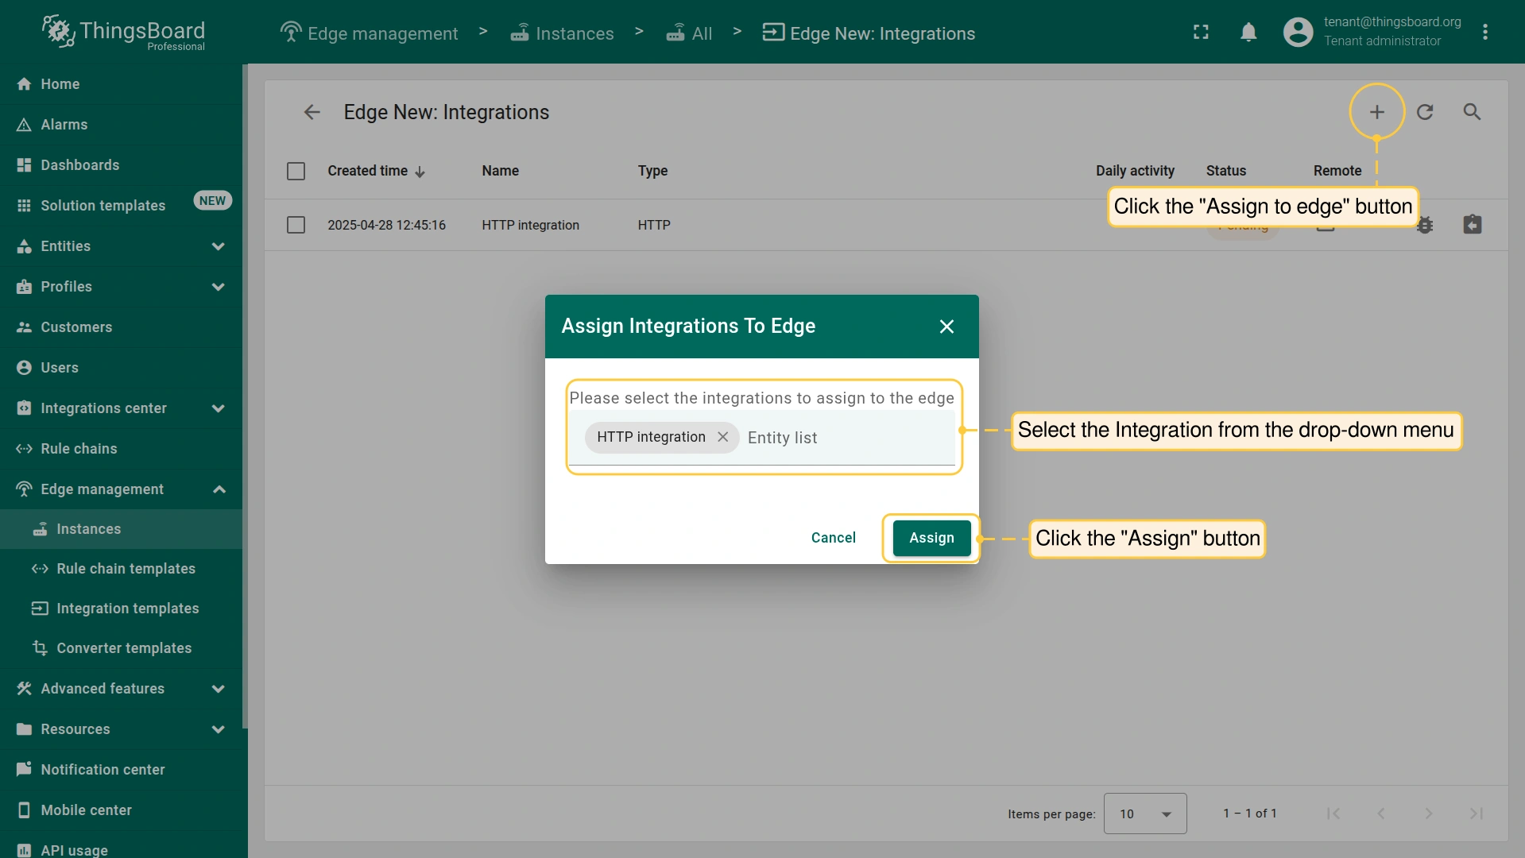Open the items per page dropdown

(1144, 814)
